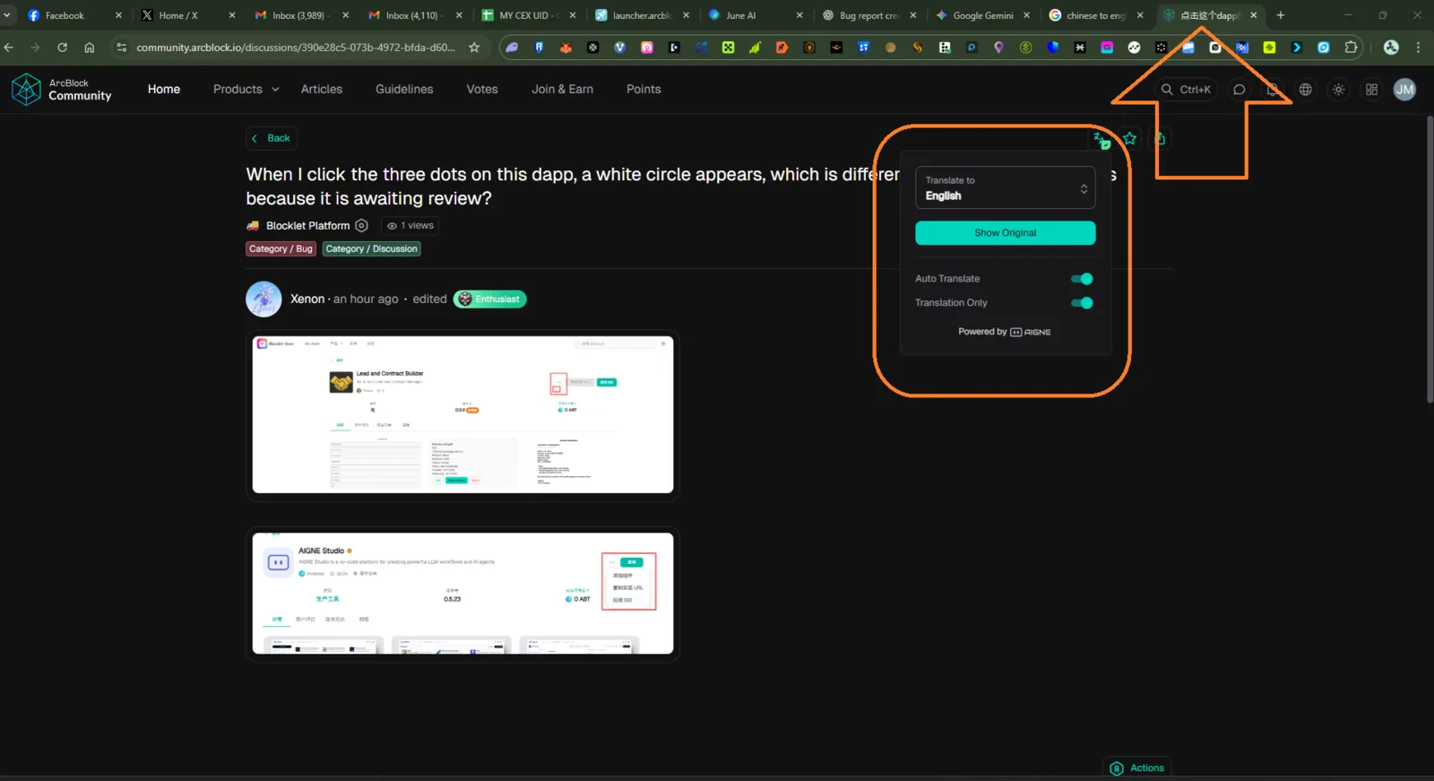Open the Blocklet Platform board link
Image resolution: width=1434 pixels, height=781 pixels.
click(x=307, y=226)
